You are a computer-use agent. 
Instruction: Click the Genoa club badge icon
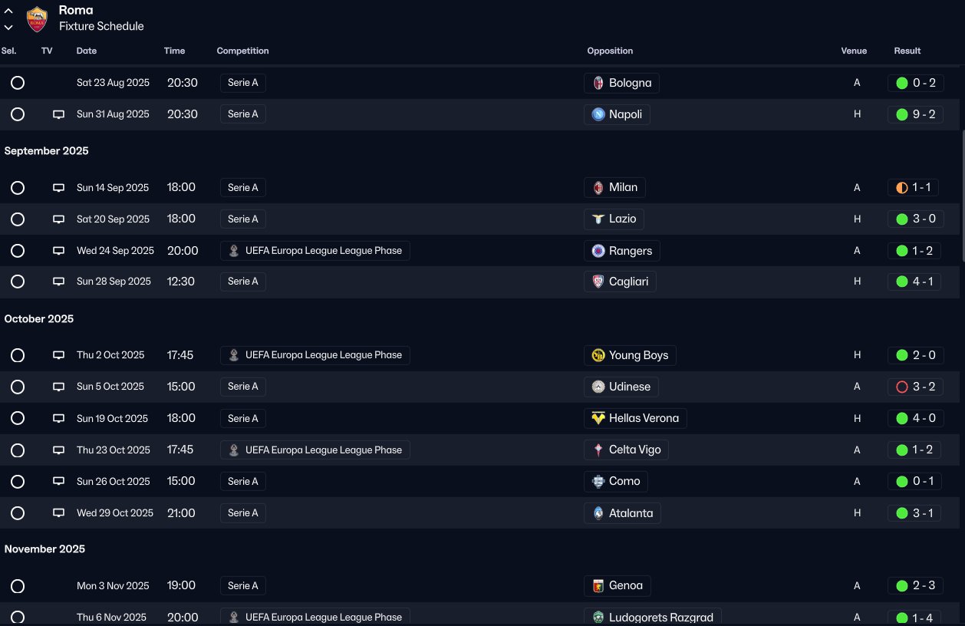598,586
